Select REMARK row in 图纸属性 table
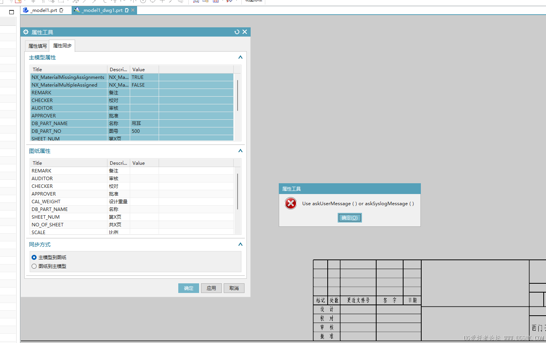The width and height of the screenshot is (546, 343). click(132, 171)
